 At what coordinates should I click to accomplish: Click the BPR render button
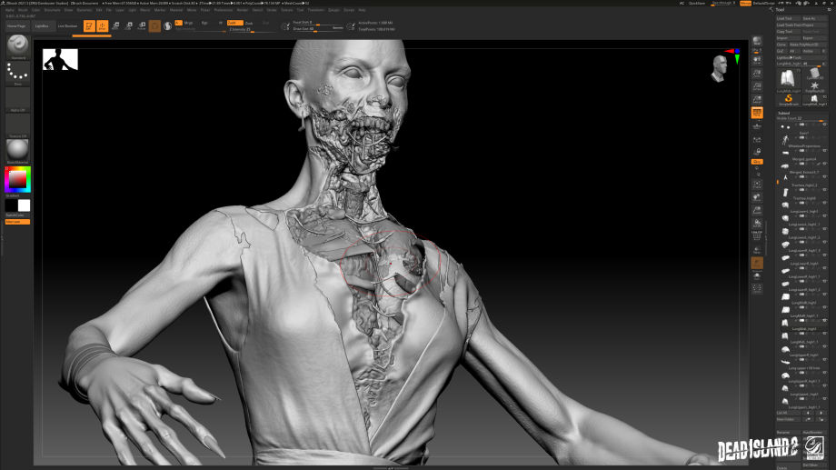coord(757,42)
